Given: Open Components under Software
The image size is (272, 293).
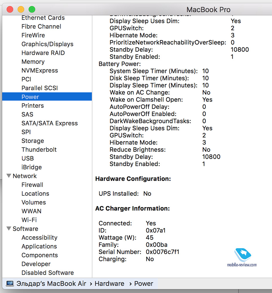Looking at the screenshot, I should pos(40,255).
